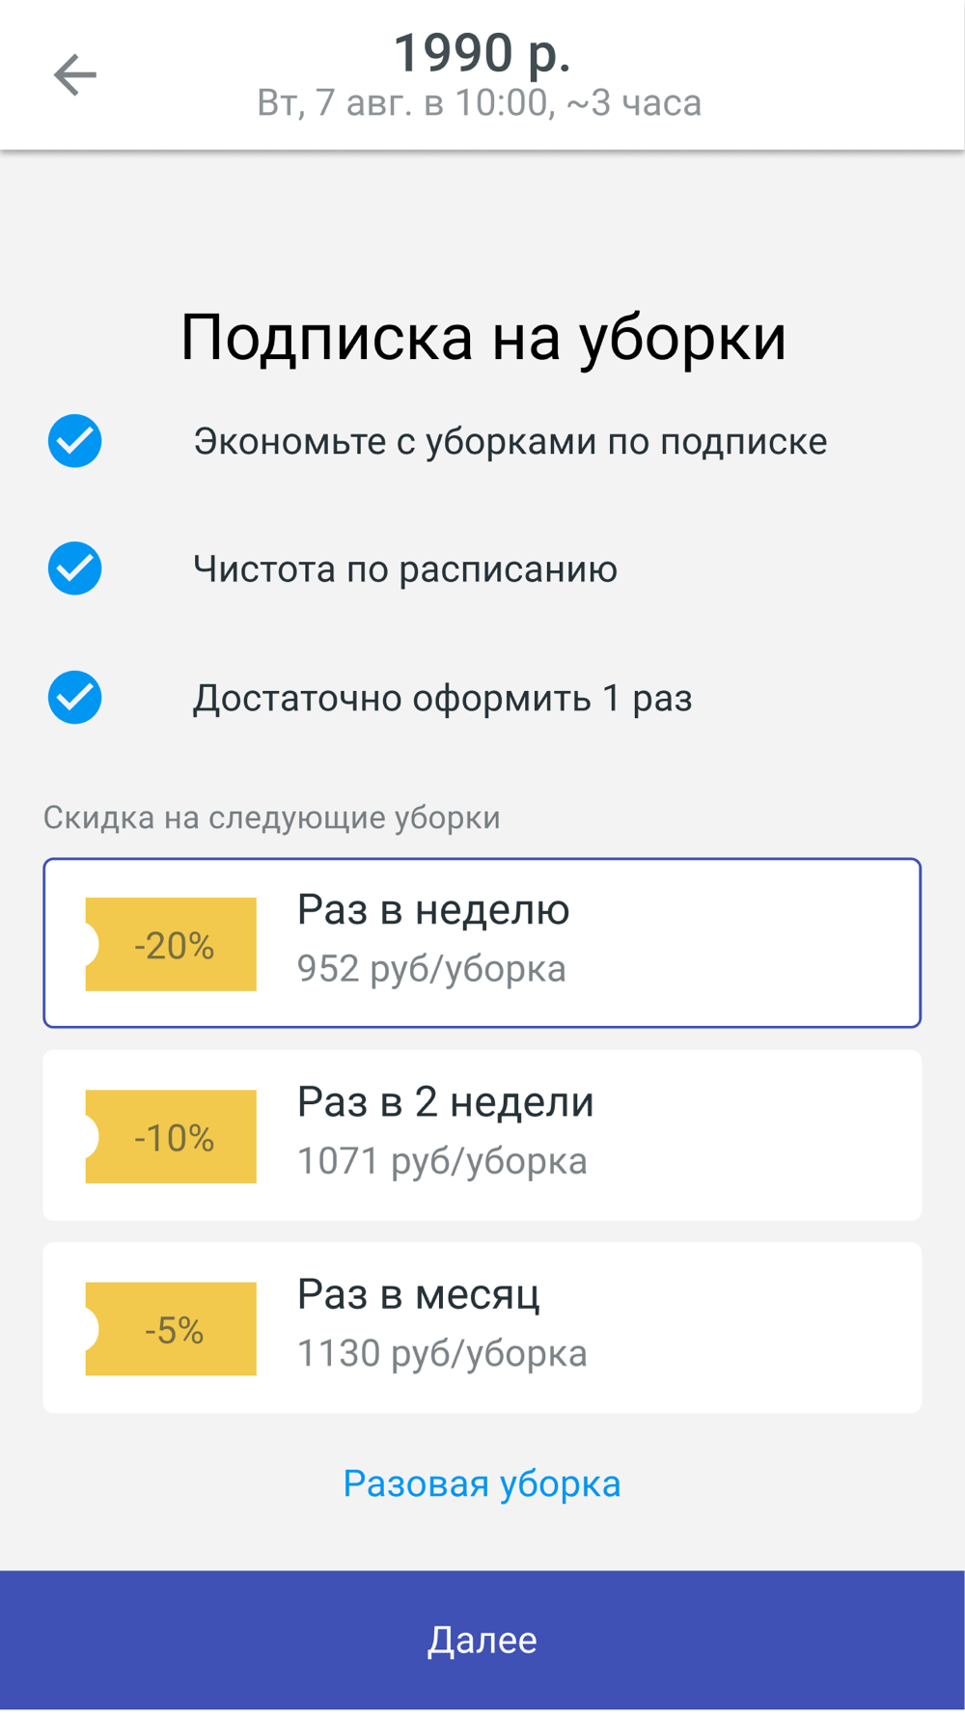The width and height of the screenshot is (965, 1716).
Task: Tap the Скидка на следующие уборки label
Action: pos(272,817)
